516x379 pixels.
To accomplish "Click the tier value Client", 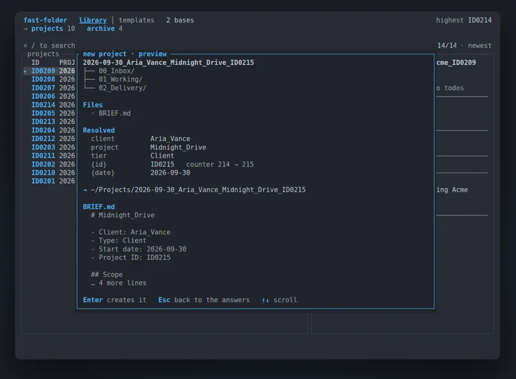I will tap(162, 156).
